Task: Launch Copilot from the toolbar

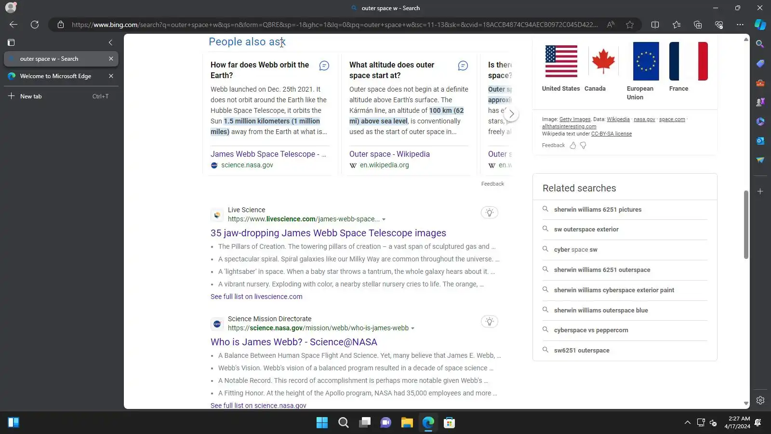Action: coord(760,25)
